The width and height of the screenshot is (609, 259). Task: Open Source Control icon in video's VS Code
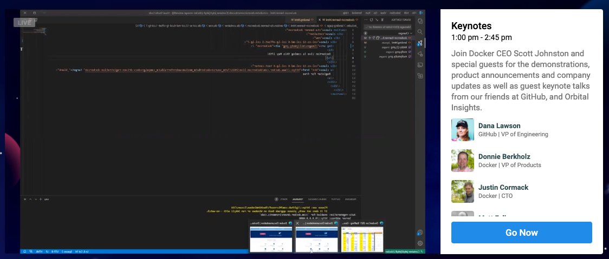(x=420, y=43)
